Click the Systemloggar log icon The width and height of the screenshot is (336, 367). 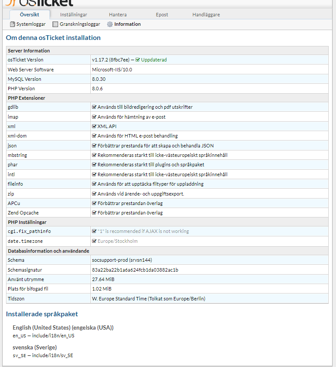point(12,24)
